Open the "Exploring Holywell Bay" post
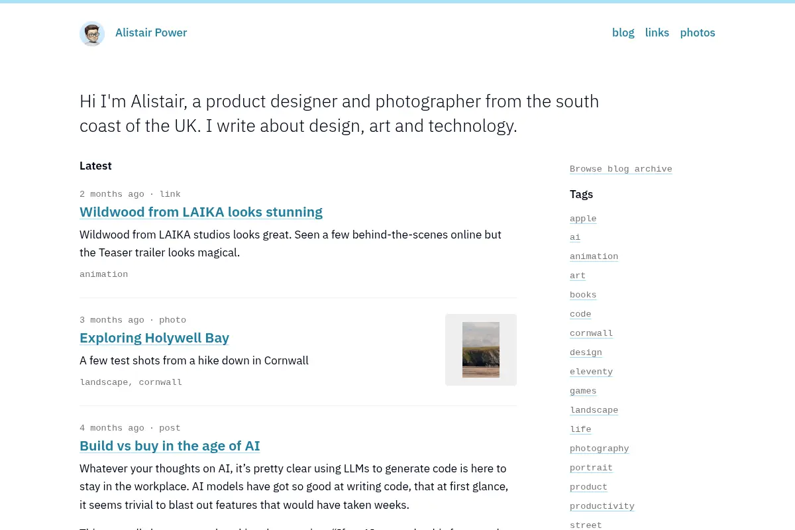This screenshot has height=530, width=795. click(154, 338)
